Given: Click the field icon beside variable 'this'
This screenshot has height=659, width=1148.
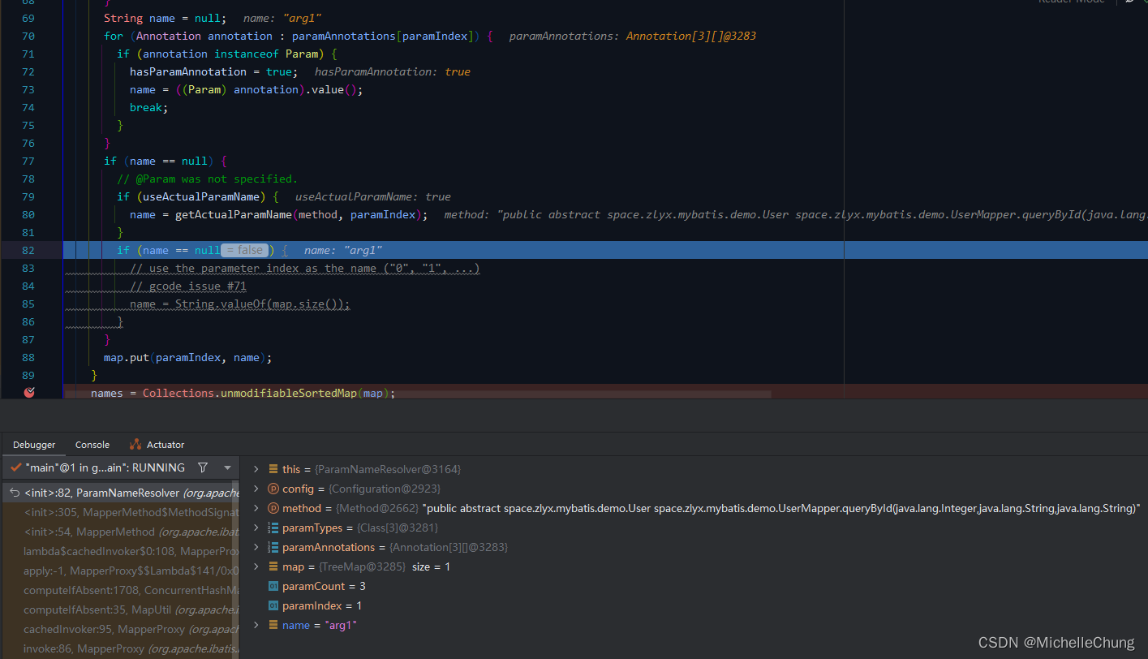Looking at the screenshot, I should [273, 469].
